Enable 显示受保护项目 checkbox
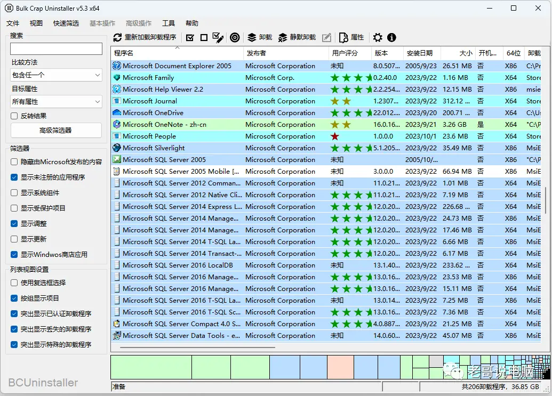552x396 pixels. point(14,208)
